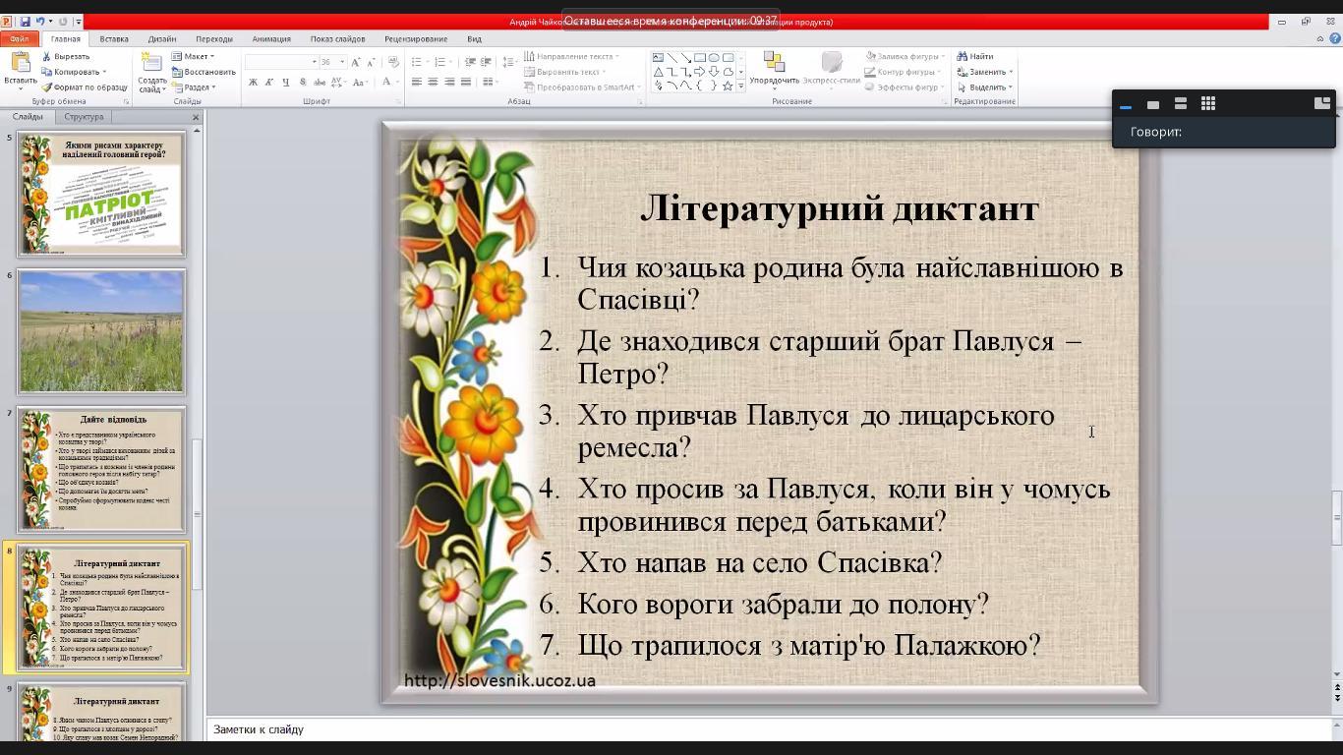Increase the font size
This screenshot has height=755, width=1343.
pos(356,62)
